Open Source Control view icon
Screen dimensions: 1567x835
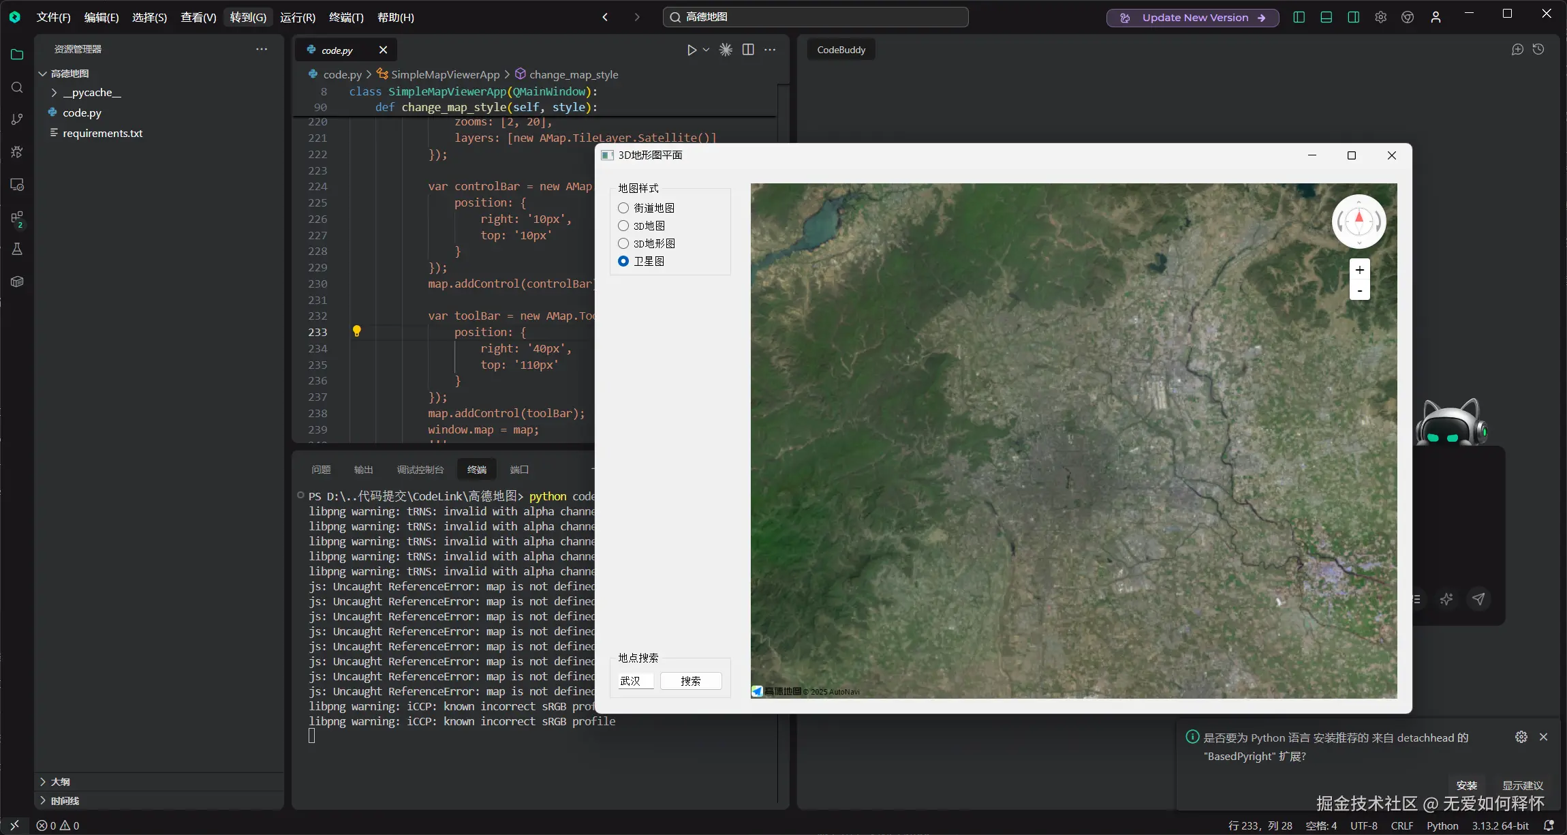[x=17, y=119]
